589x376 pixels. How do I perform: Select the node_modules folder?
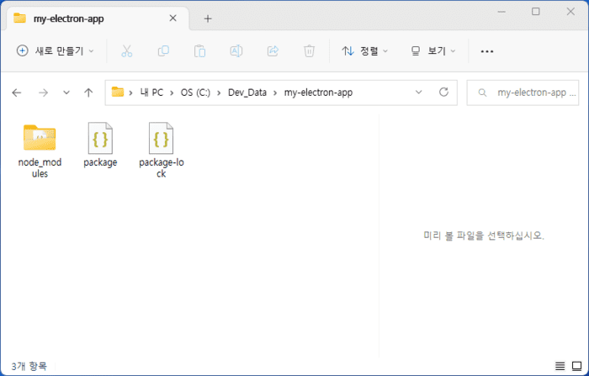pyautogui.click(x=40, y=151)
